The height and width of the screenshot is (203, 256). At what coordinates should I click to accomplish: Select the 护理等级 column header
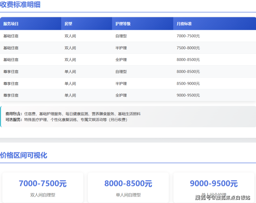[123, 24]
